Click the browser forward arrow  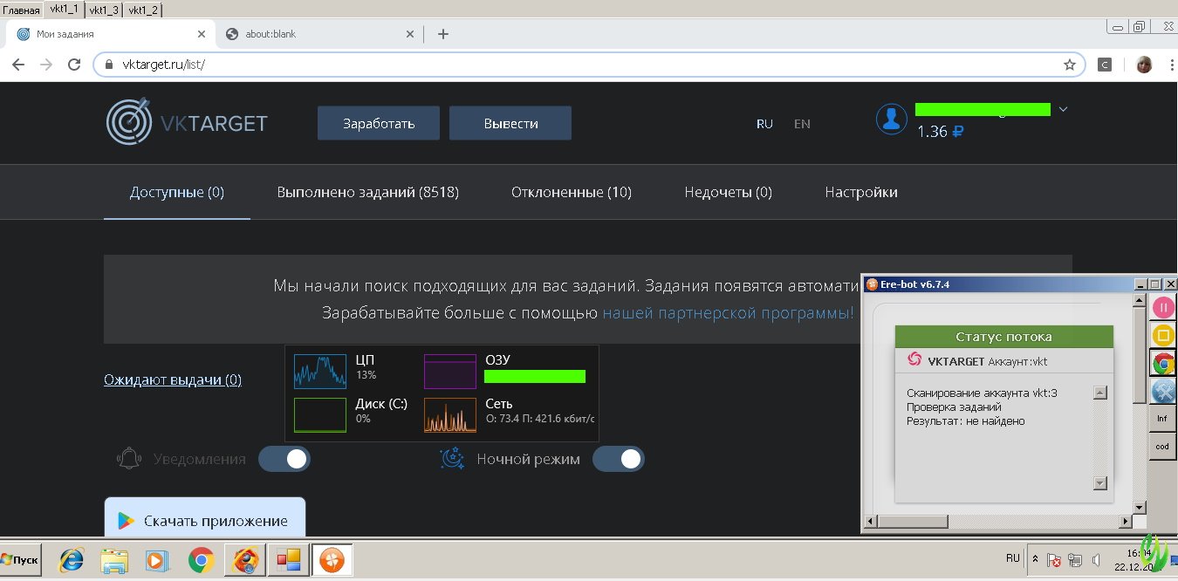tap(46, 65)
